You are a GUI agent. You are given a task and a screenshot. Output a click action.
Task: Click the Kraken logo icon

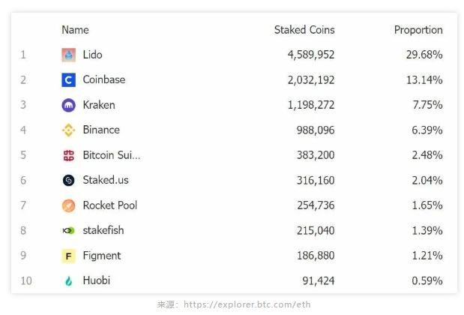point(68,105)
